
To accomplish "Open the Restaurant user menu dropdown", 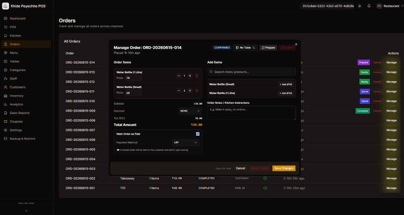I will click(x=390, y=6).
